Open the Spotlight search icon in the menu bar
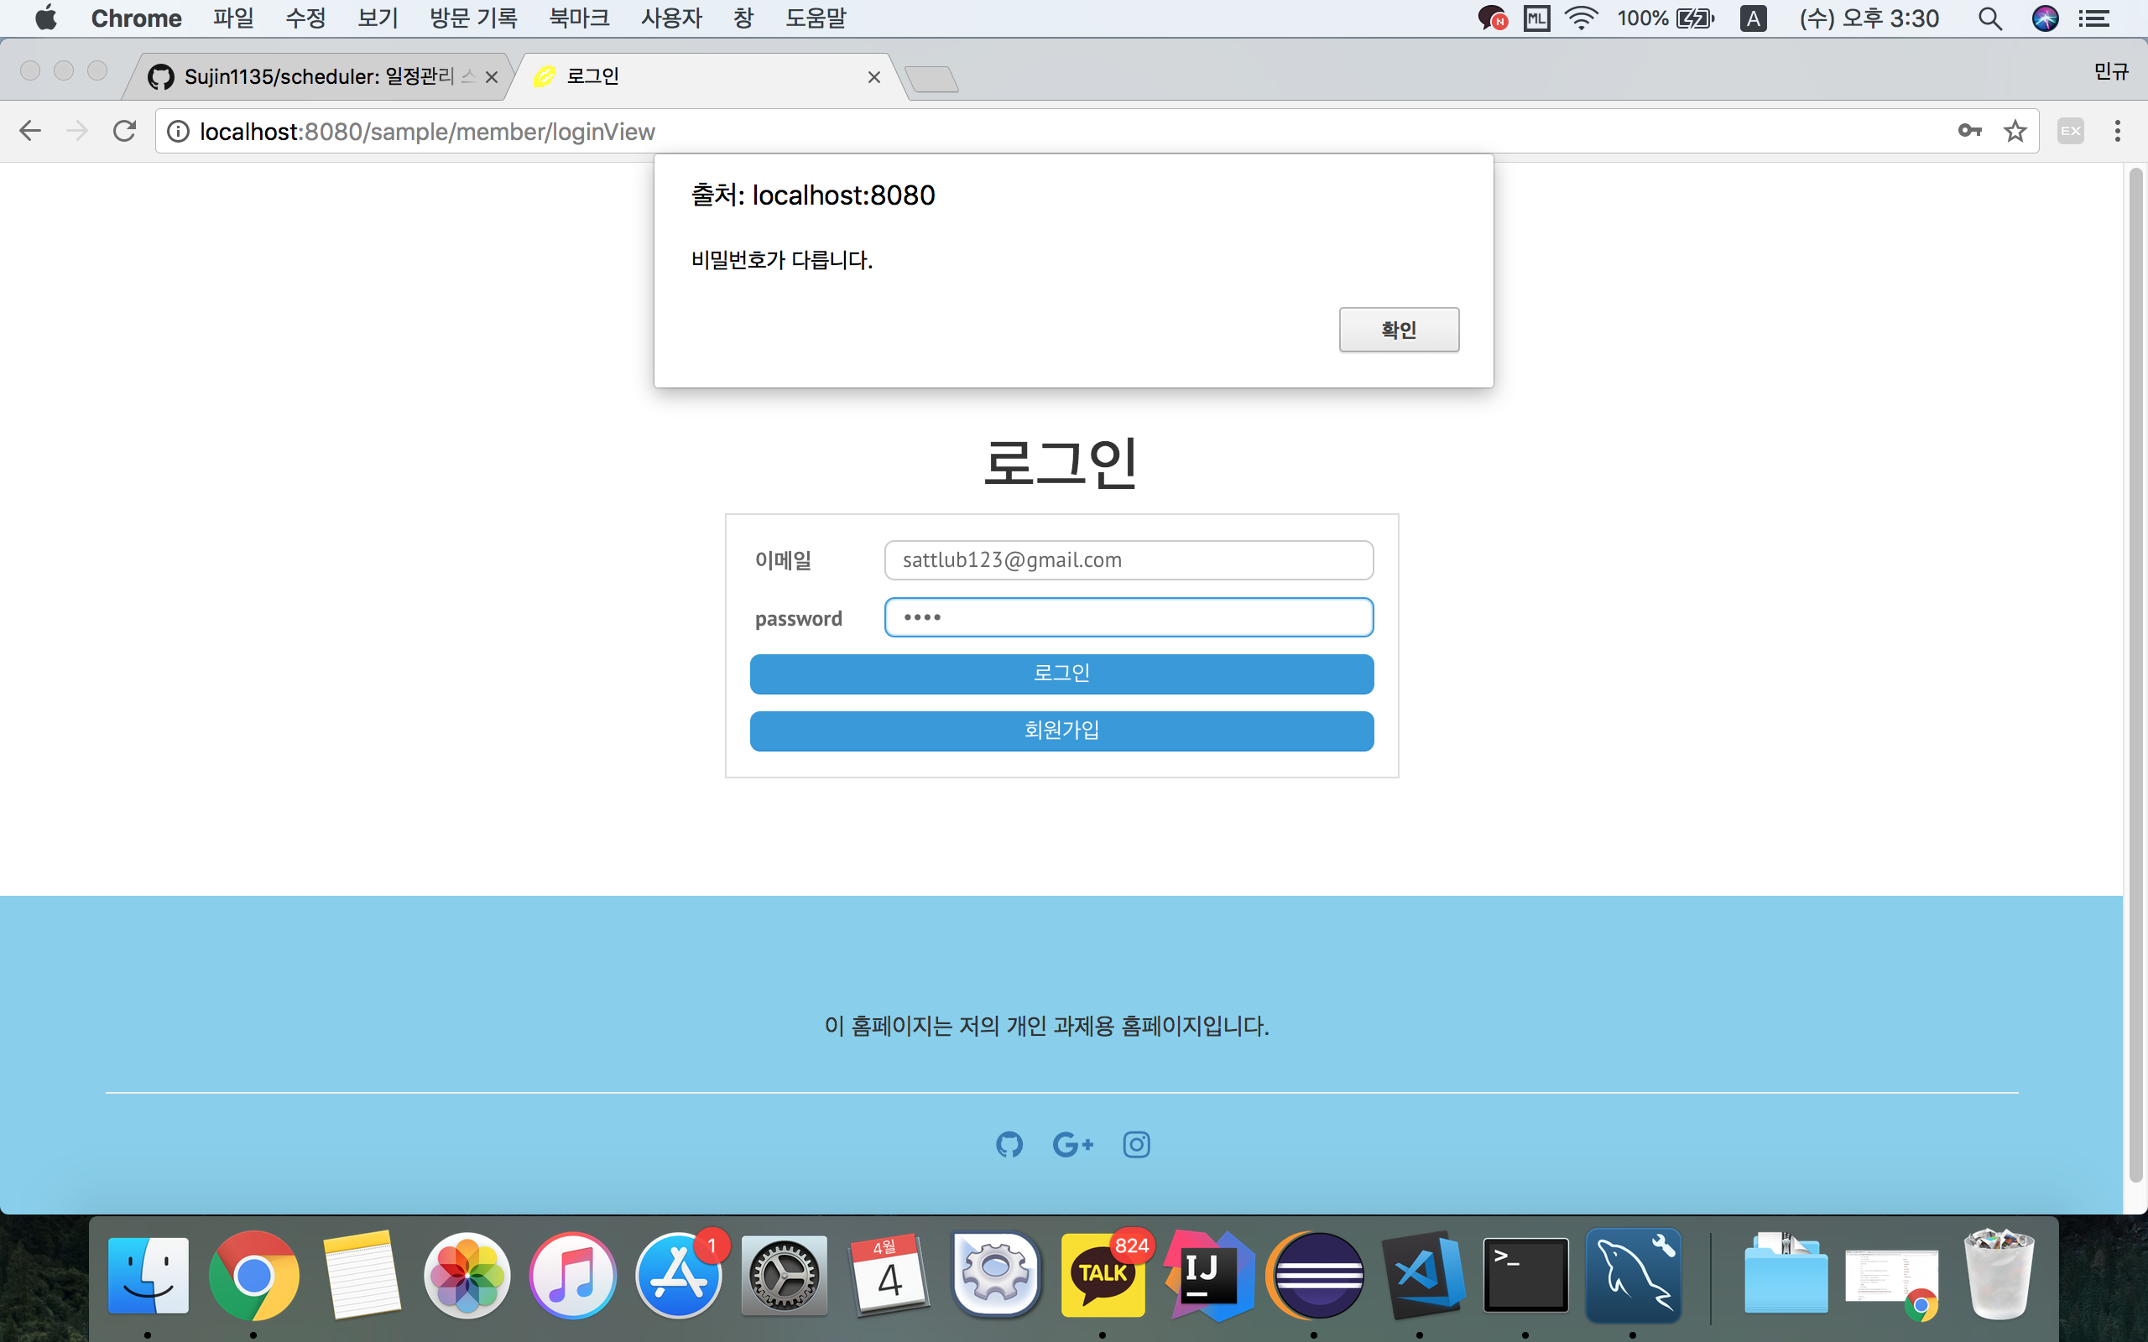 [1989, 18]
